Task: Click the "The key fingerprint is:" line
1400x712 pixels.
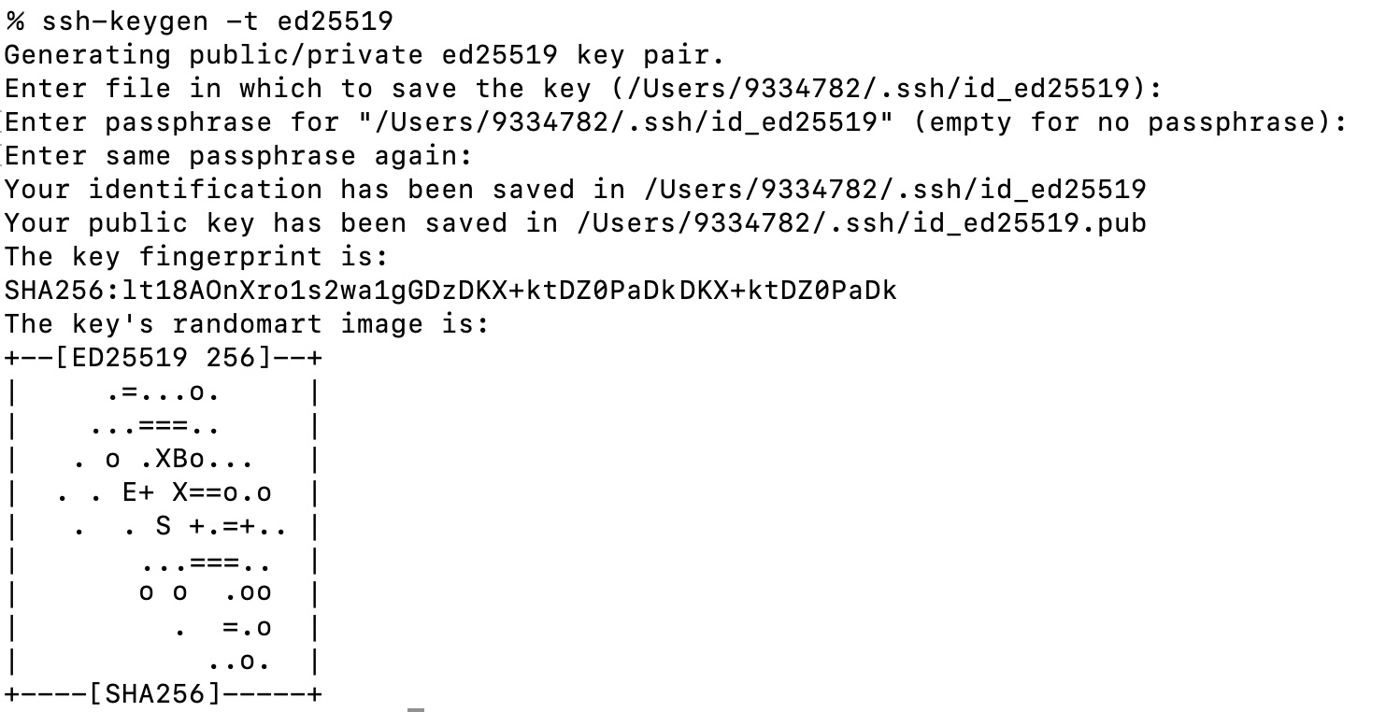Action: point(196,257)
